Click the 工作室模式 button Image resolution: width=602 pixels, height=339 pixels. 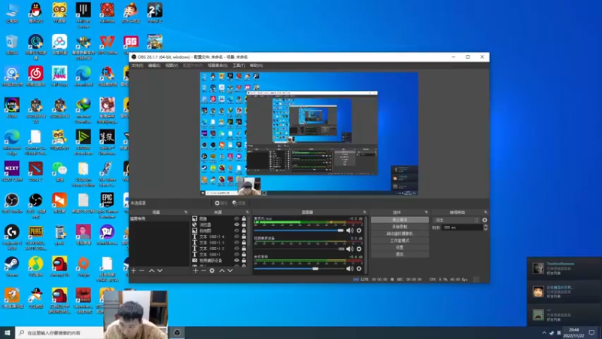point(400,240)
